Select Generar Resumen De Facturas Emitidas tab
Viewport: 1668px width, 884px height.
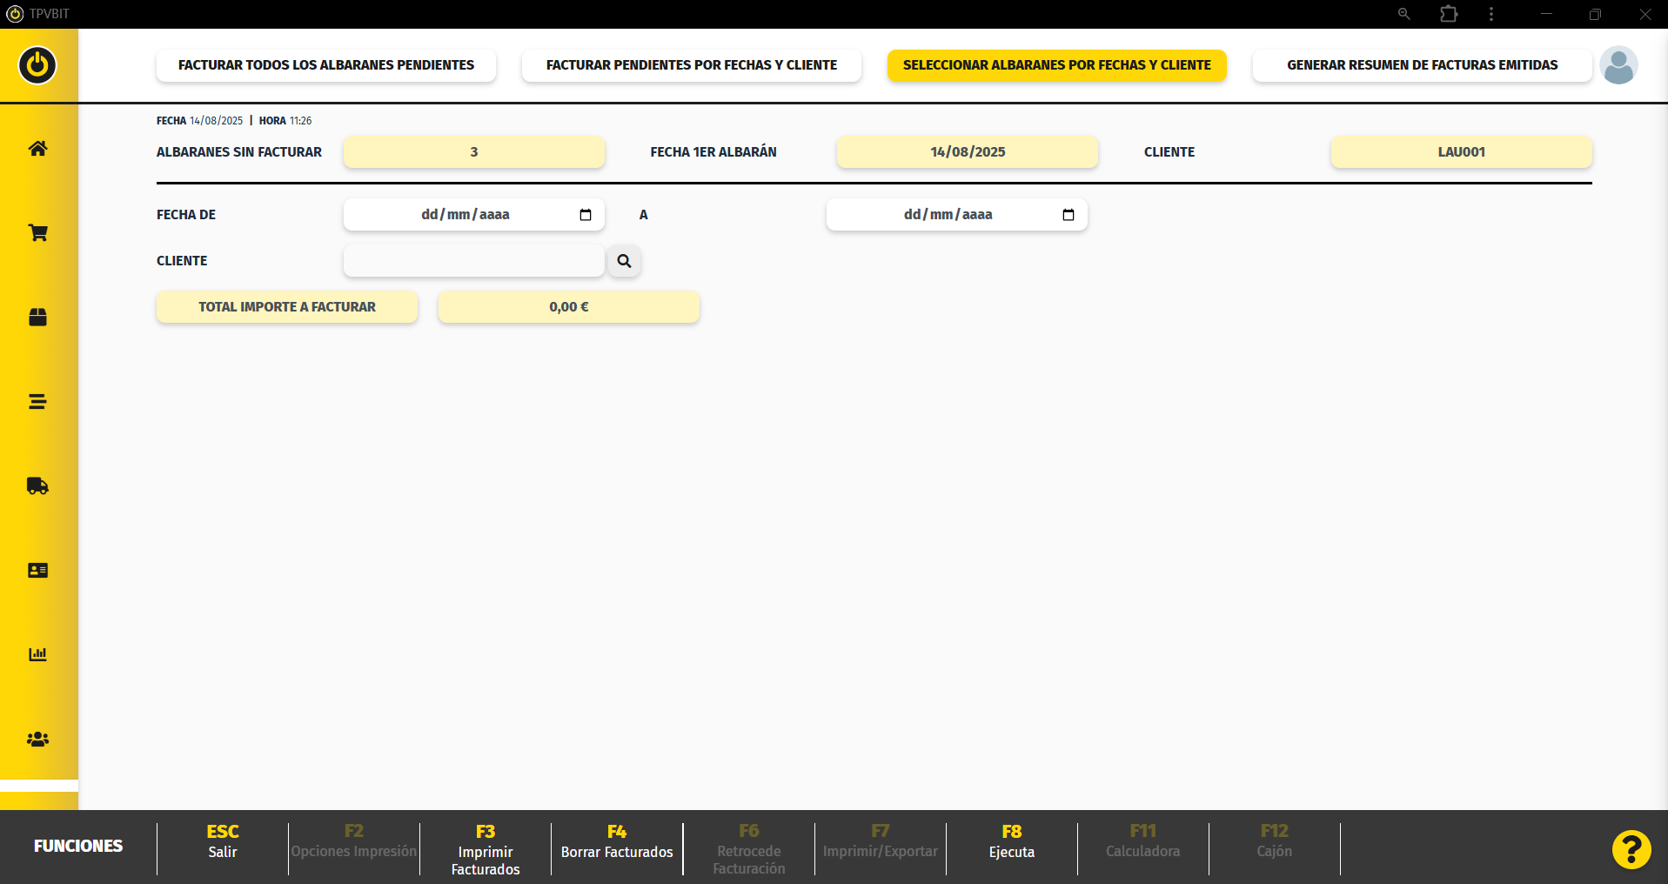[1422, 65]
